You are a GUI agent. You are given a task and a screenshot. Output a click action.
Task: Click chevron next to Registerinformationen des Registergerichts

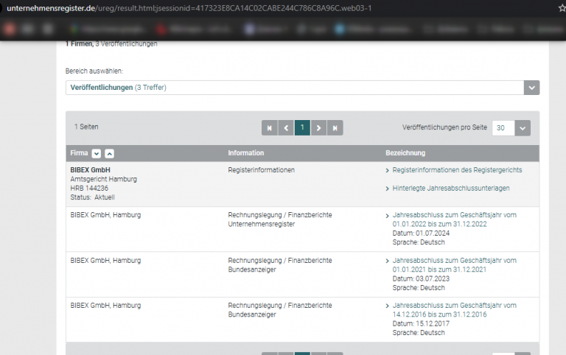tap(388, 170)
